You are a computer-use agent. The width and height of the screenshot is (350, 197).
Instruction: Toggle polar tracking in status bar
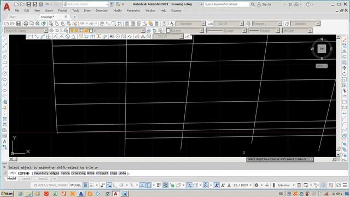pyautogui.click(x=121, y=185)
